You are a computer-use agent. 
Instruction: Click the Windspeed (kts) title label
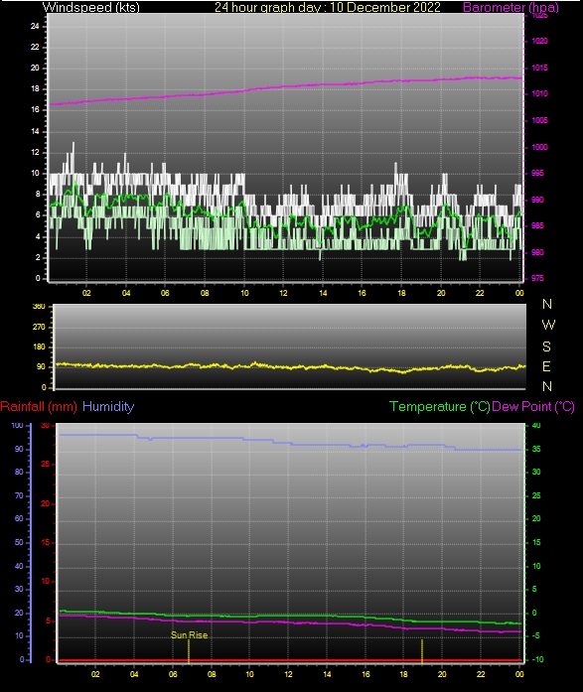pos(91,7)
